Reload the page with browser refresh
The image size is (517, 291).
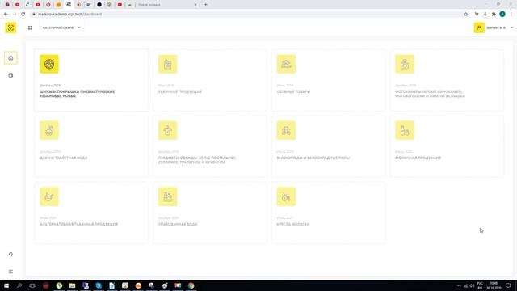tap(23, 15)
